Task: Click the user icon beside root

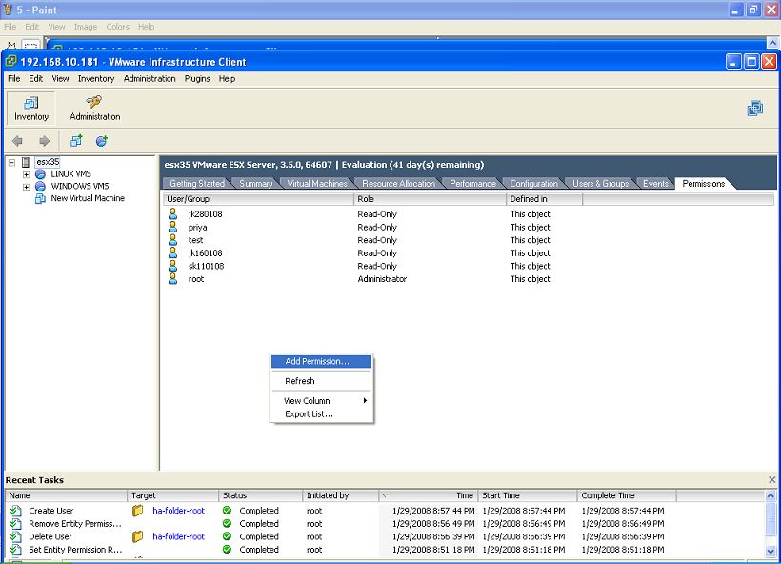Action: point(172,278)
